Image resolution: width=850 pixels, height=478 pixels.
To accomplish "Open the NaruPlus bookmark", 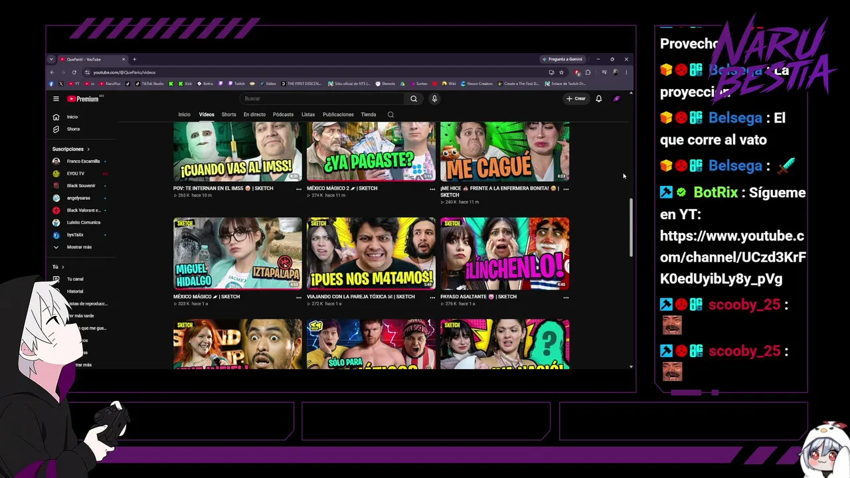I will [x=110, y=84].
